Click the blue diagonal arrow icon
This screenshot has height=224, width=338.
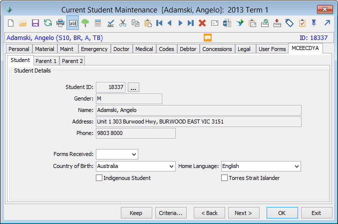coord(327,22)
